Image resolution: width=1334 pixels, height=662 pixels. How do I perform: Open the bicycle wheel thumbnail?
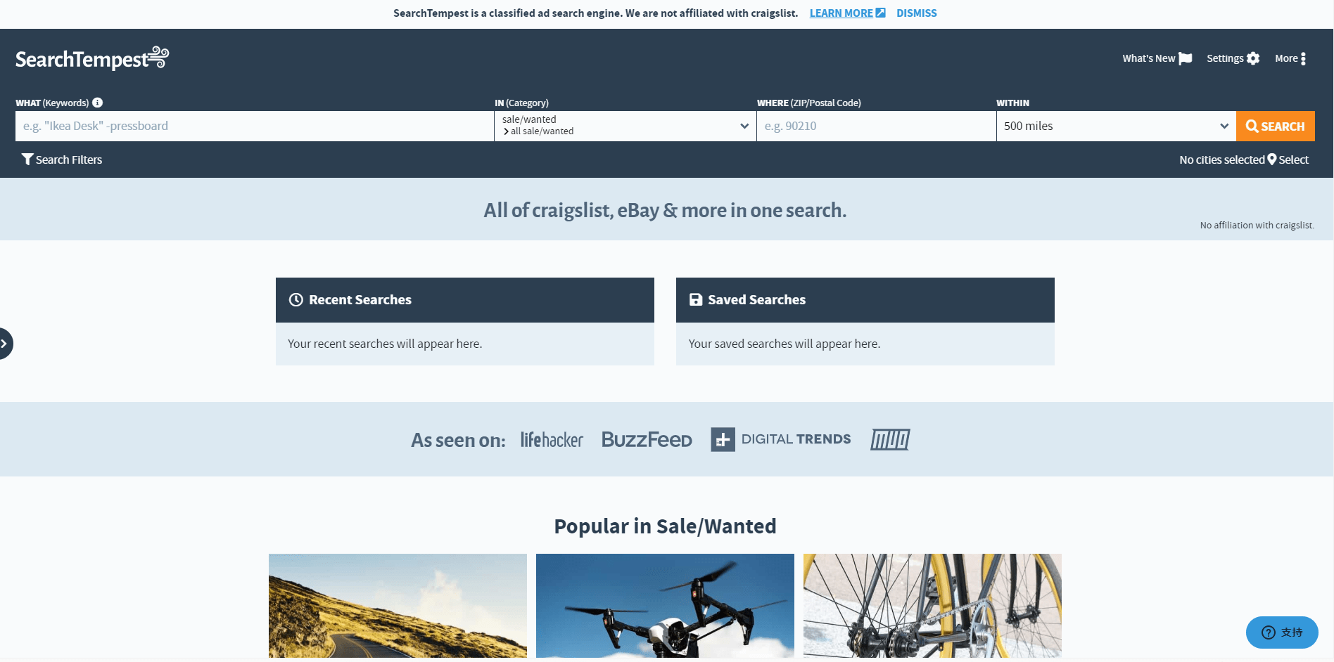pyautogui.click(x=932, y=606)
